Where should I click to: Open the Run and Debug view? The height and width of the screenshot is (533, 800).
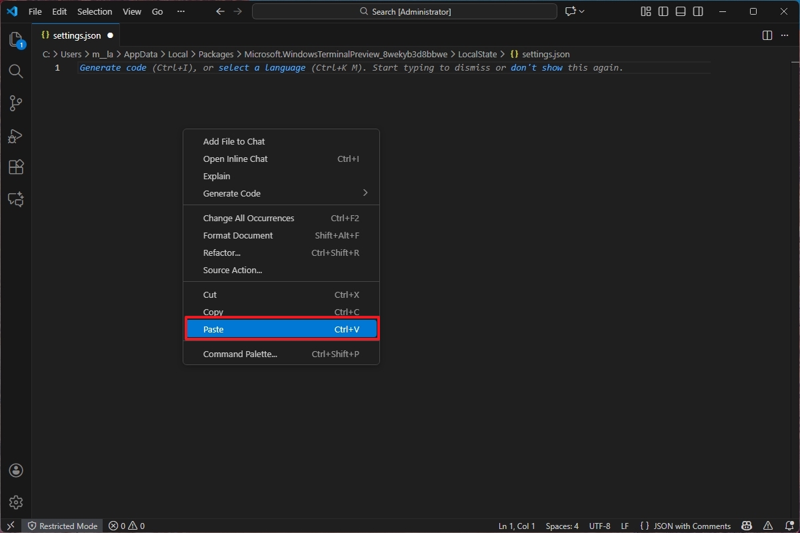point(16,135)
